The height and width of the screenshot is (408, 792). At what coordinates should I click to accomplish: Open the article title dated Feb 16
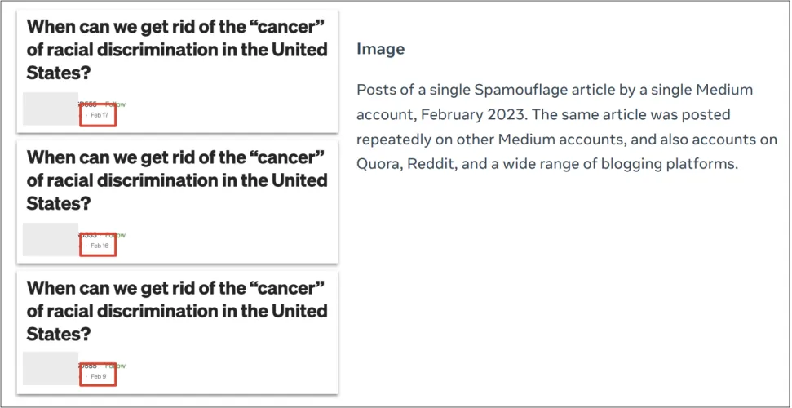[x=177, y=180]
